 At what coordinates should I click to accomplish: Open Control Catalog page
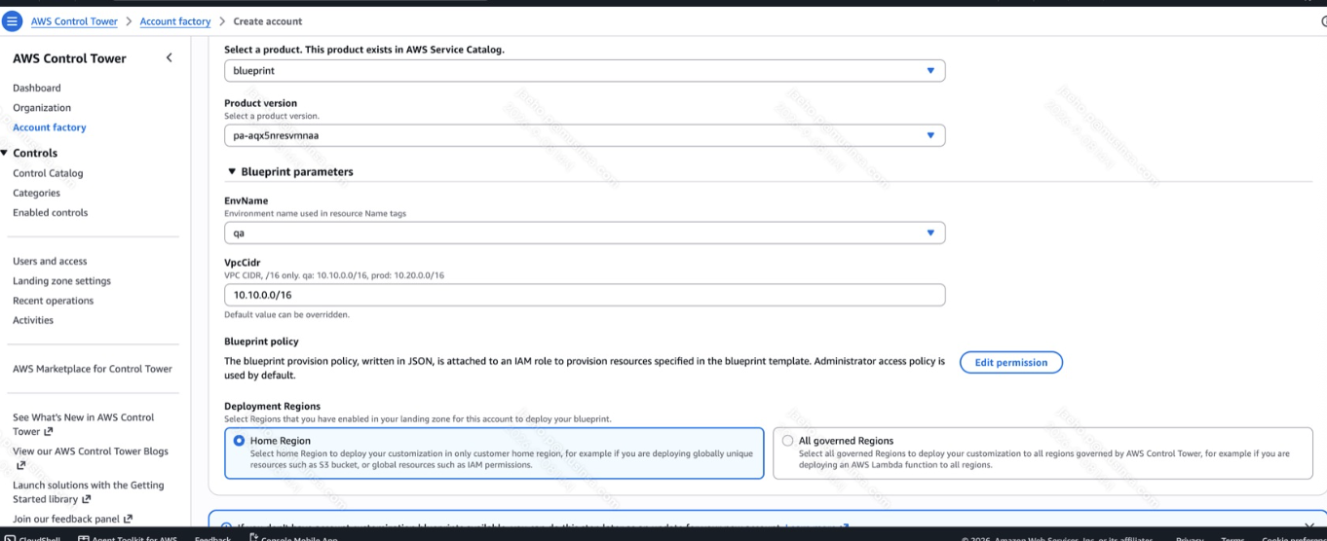click(x=48, y=173)
